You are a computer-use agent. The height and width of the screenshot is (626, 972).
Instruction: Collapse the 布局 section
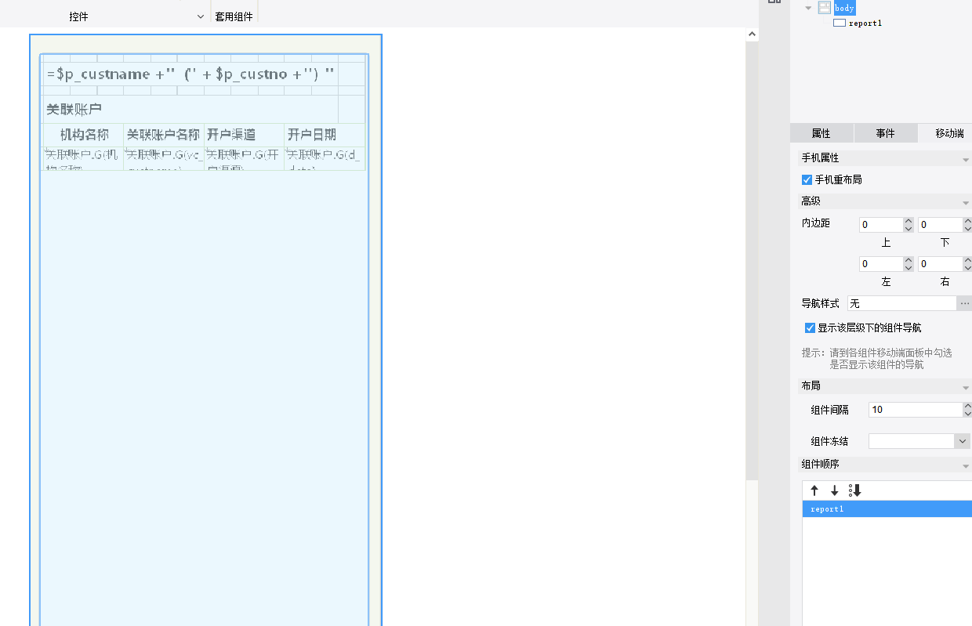(966, 387)
